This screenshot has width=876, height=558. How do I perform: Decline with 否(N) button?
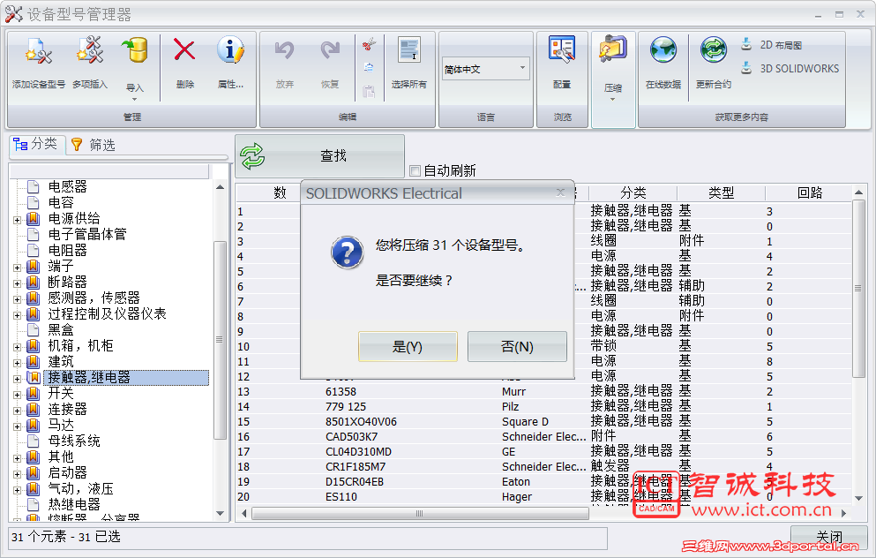pos(517,347)
